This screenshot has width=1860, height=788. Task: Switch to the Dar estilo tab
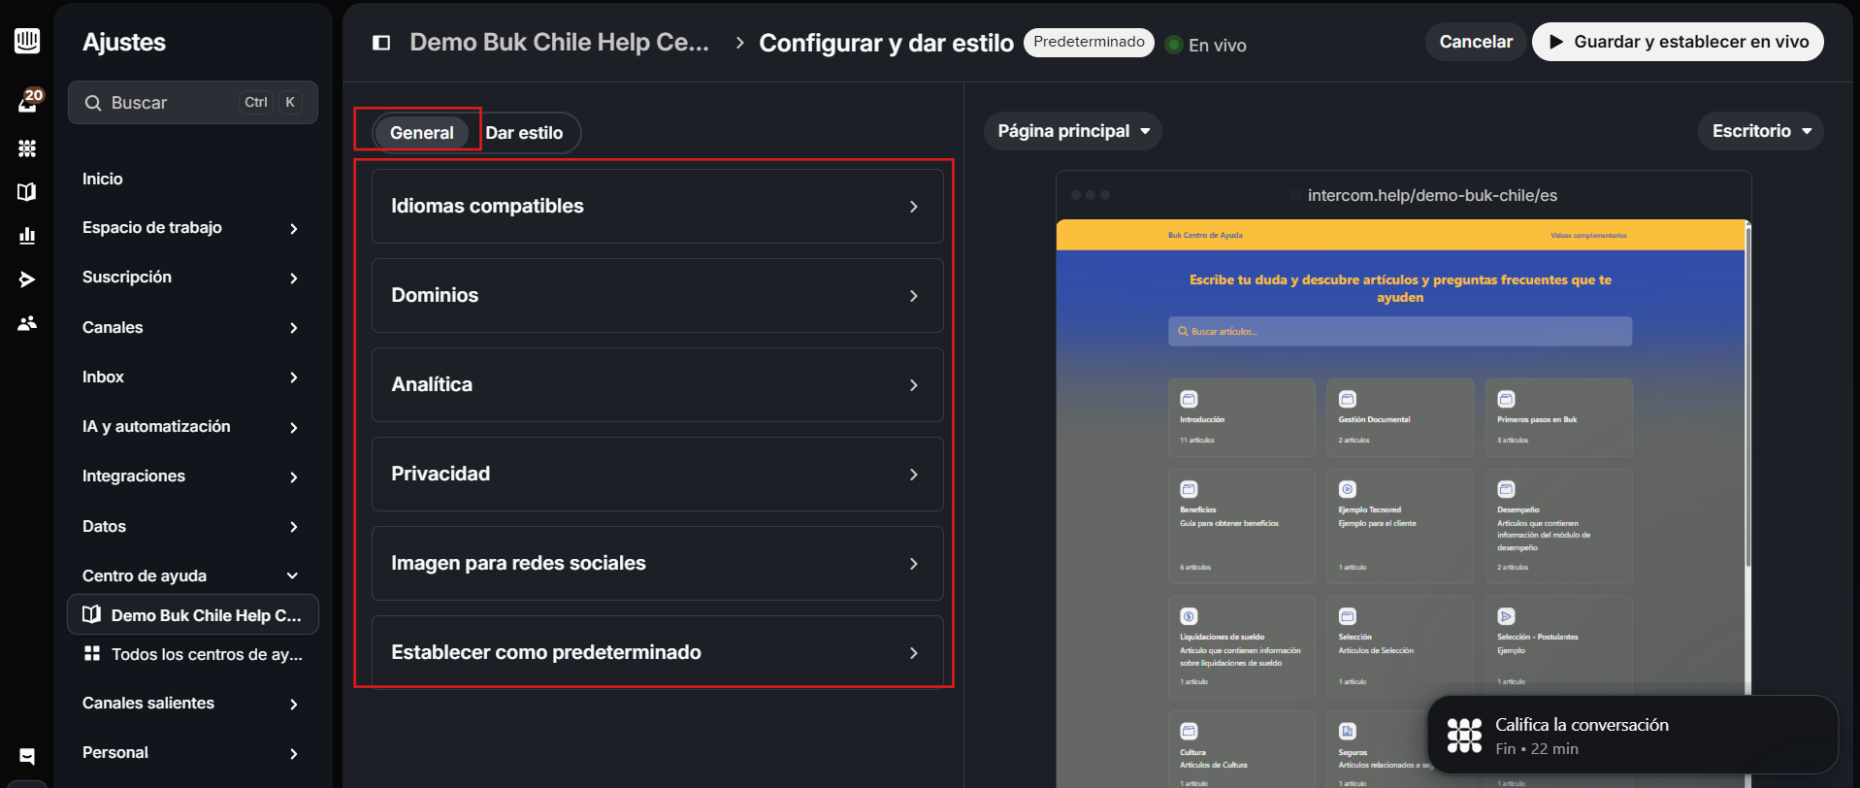coord(524,133)
